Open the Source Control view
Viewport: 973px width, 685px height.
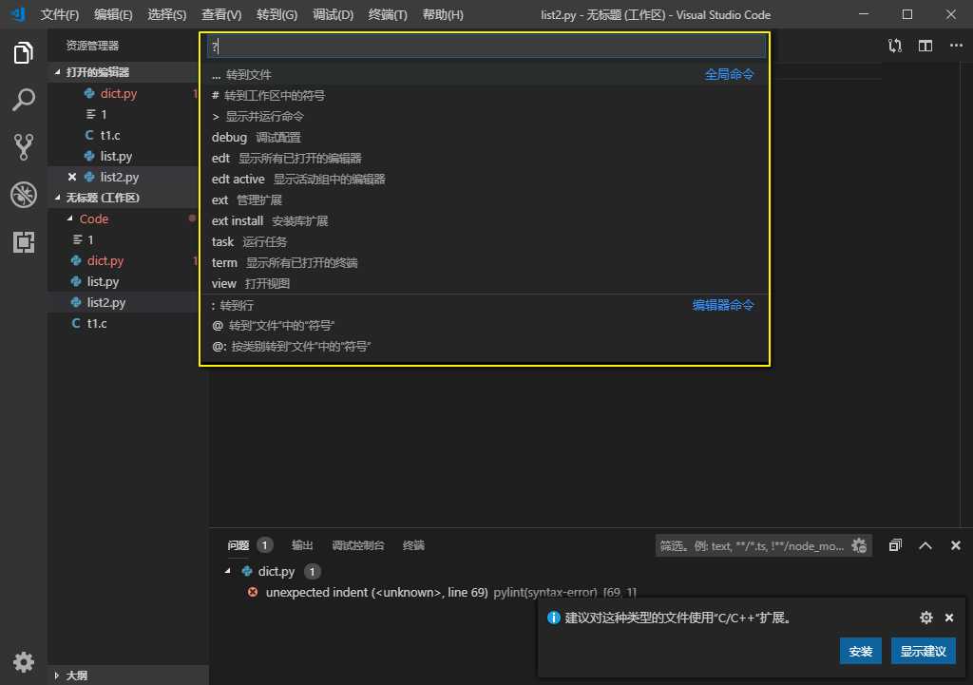coord(23,147)
